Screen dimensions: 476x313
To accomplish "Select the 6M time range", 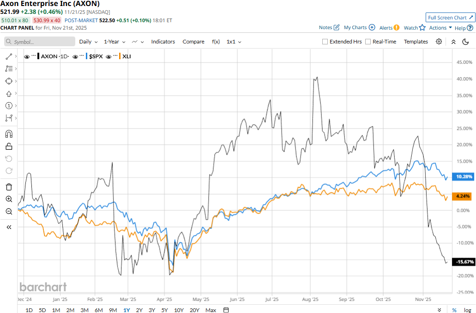I will (x=99, y=310).
